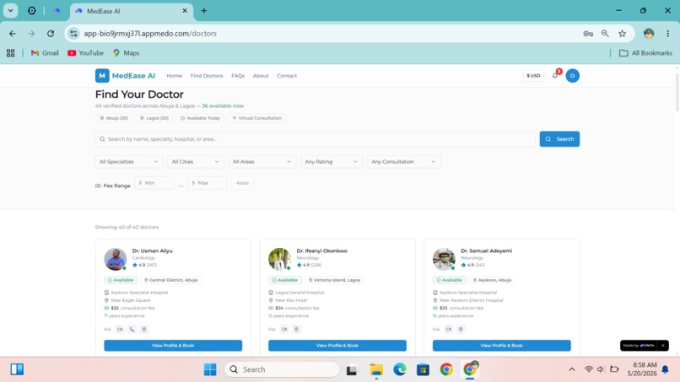Open a new browser tab
Image resolution: width=680 pixels, height=382 pixels.
click(204, 11)
